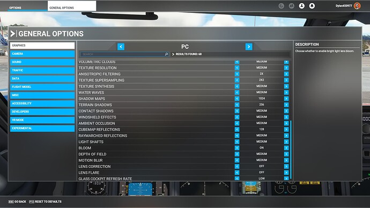Open the Developers category

click(42, 112)
